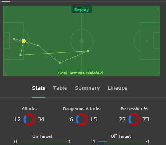Click the right penalty spot on pitch
This screenshot has height=145, width=166.
[147, 41]
